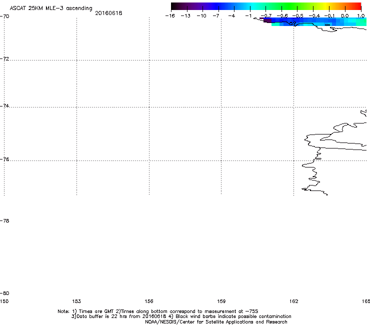Click the longitude label 159

click(221, 301)
